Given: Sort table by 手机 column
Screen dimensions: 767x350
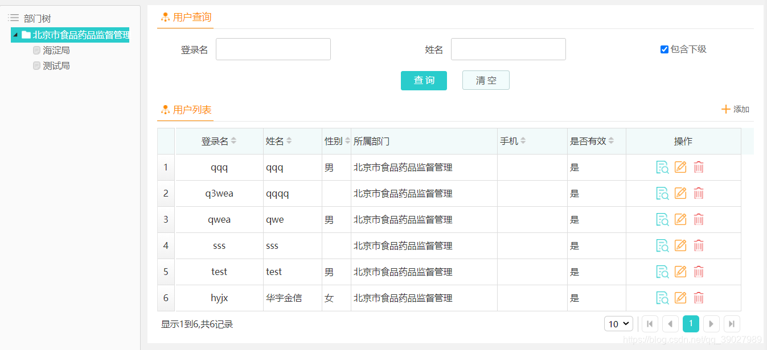Looking at the screenshot, I should click(x=523, y=141).
